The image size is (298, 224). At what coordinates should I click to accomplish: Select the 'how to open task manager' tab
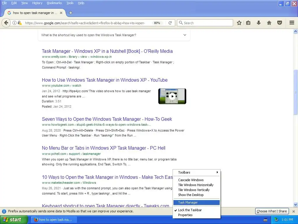(35, 13)
